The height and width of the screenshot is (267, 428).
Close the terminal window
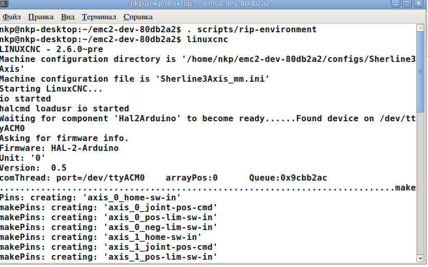(x=419, y=4)
